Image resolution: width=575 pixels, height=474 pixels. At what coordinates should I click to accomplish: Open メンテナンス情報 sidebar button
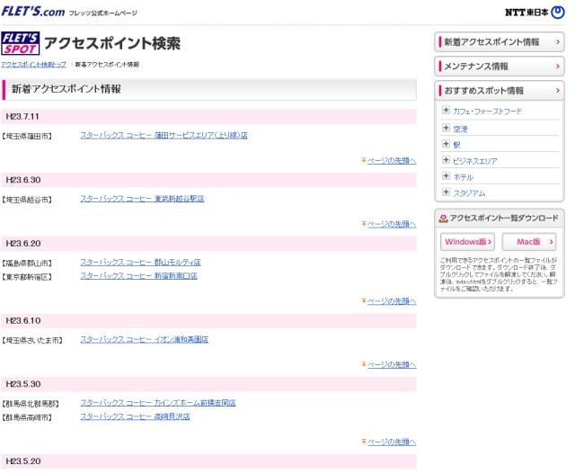(500, 67)
